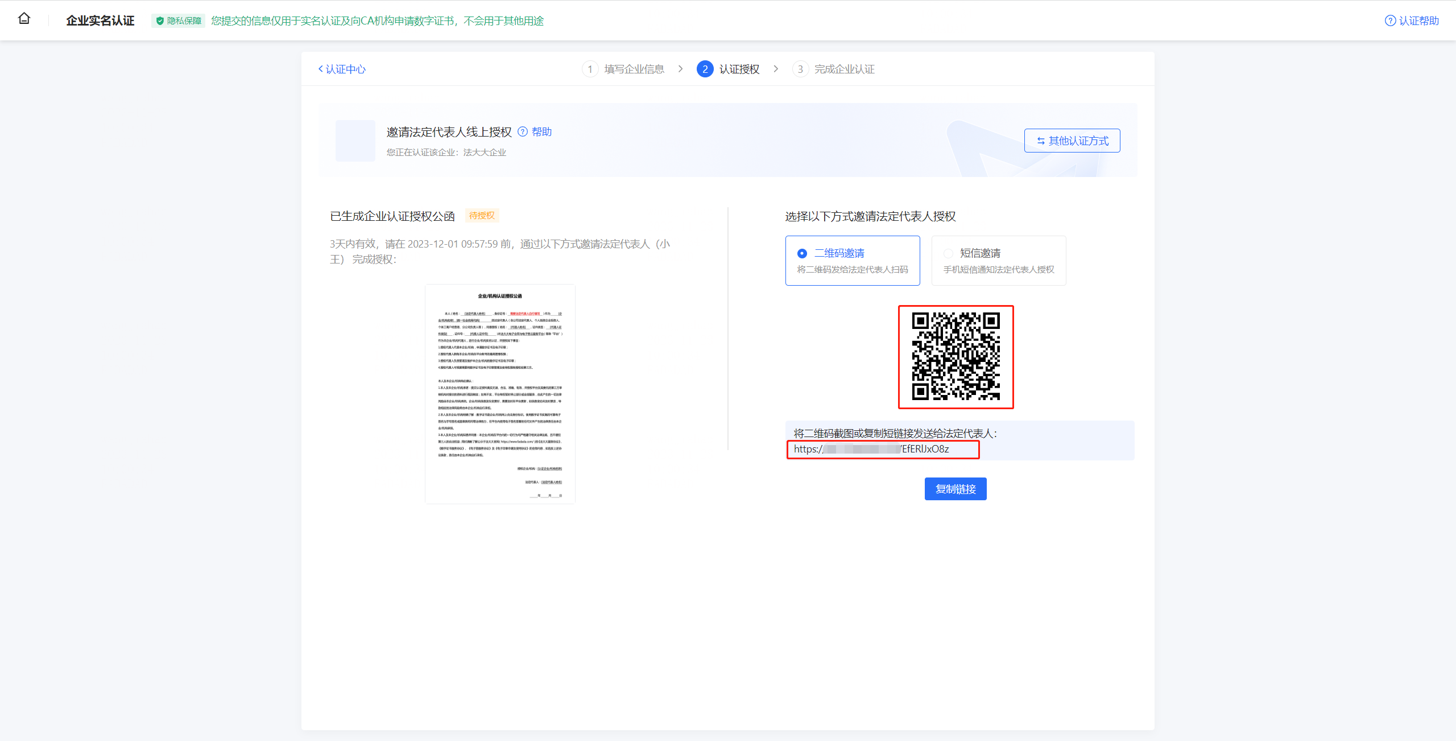This screenshot has width=1456, height=741.
Task: Open the authorization letter document thumbnail
Action: click(500, 394)
